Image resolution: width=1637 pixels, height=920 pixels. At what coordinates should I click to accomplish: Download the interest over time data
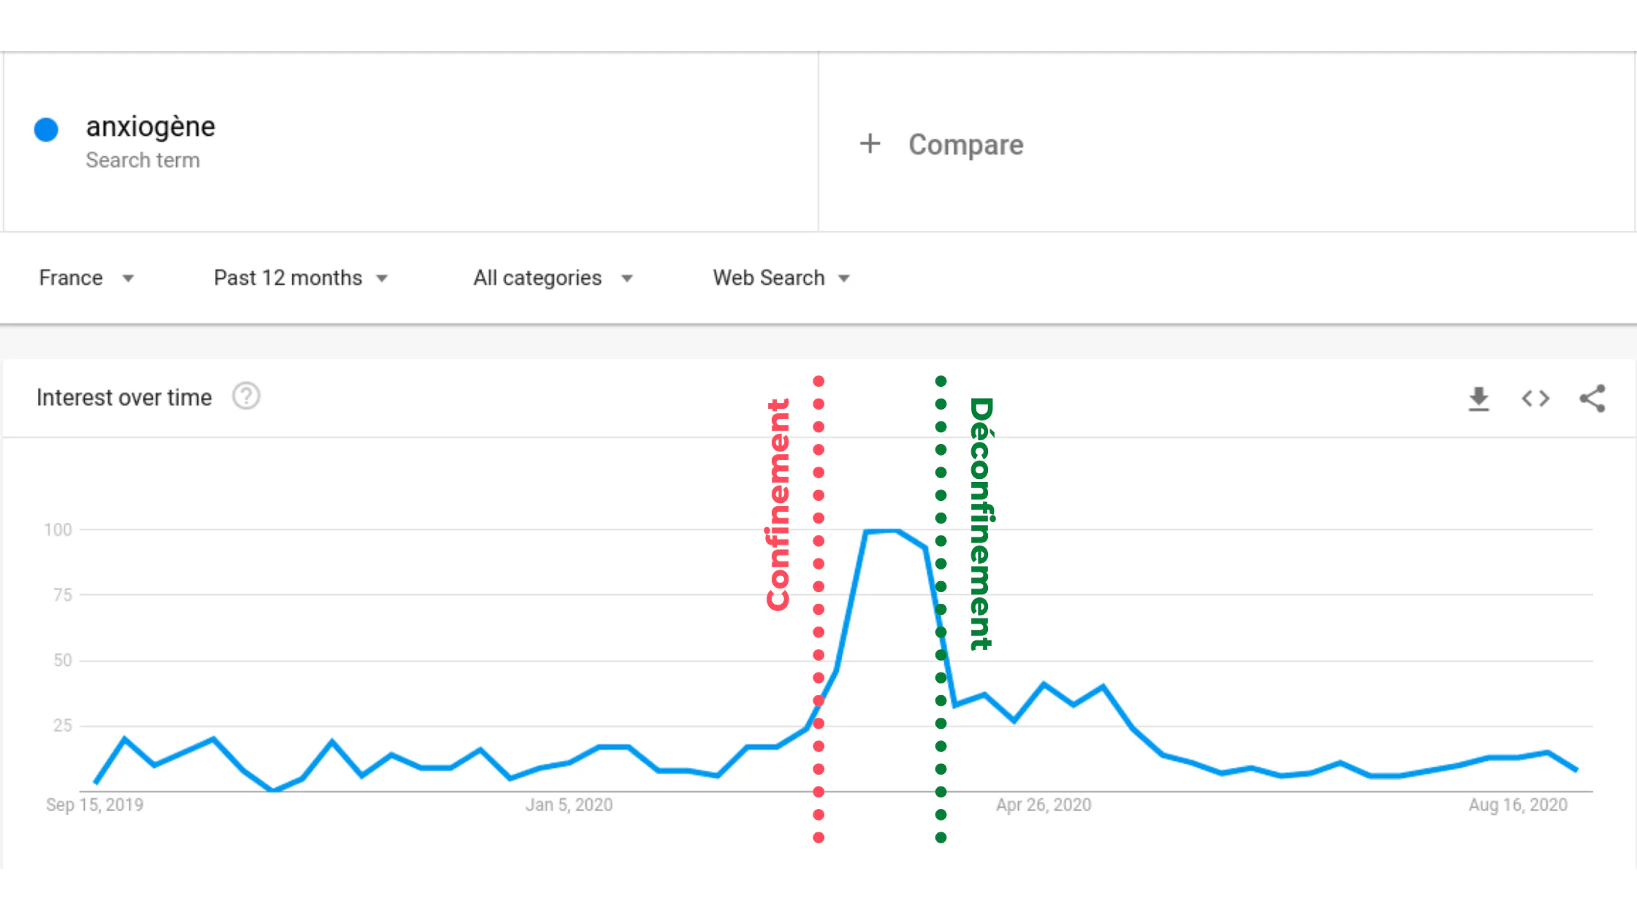pos(1478,399)
